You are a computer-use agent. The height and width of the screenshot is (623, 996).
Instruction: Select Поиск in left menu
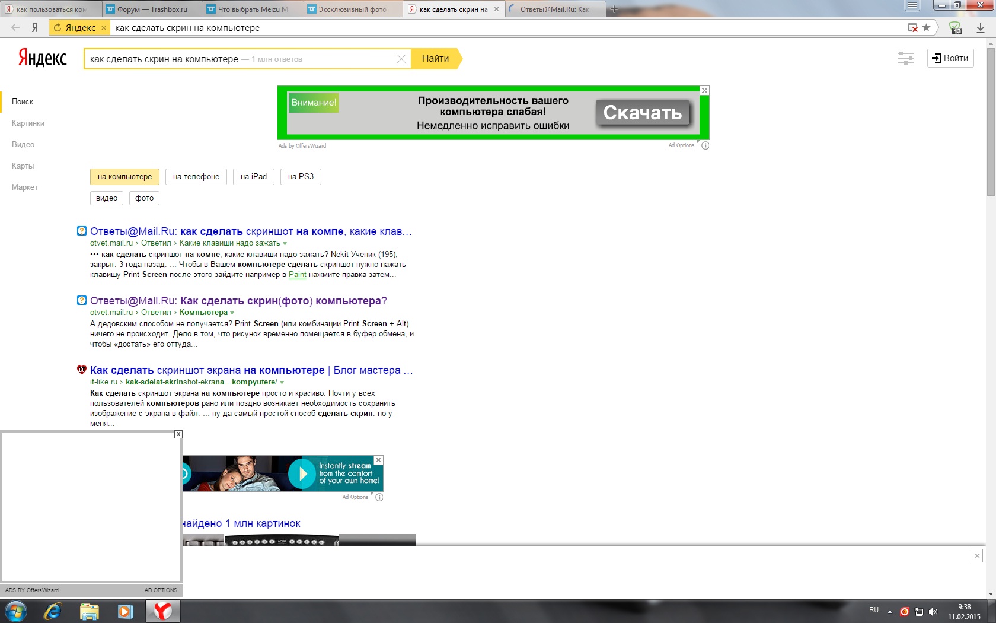[x=23, y=102]
